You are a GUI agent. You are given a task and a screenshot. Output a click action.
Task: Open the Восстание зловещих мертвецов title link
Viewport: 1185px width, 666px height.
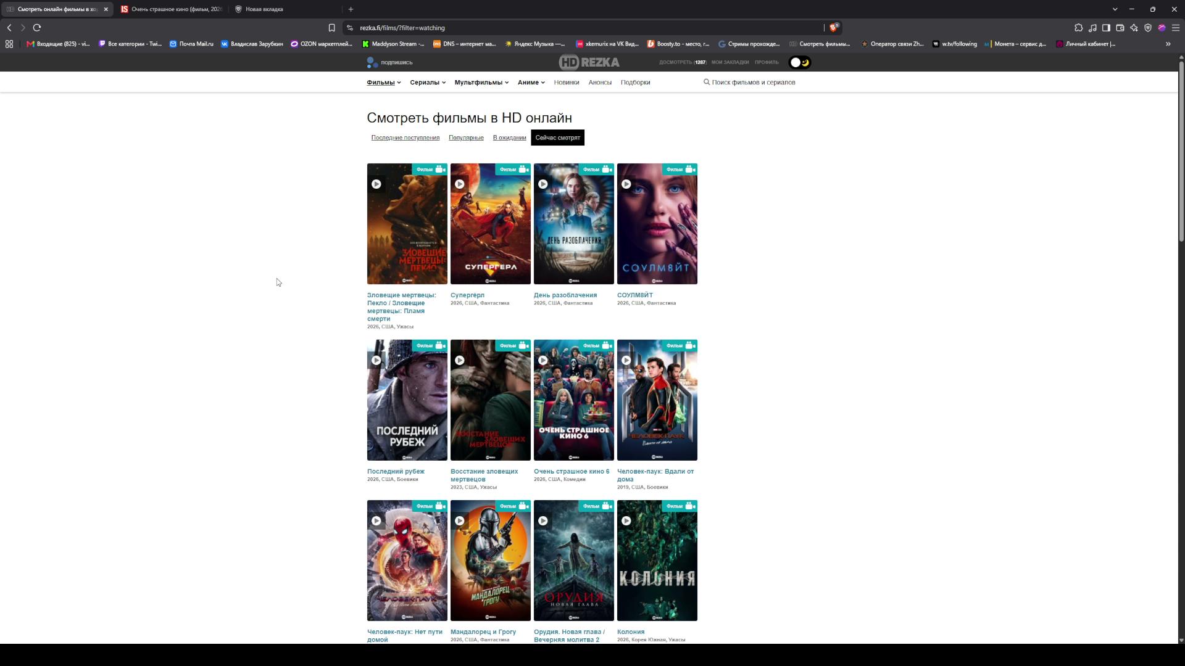(484, 475)
